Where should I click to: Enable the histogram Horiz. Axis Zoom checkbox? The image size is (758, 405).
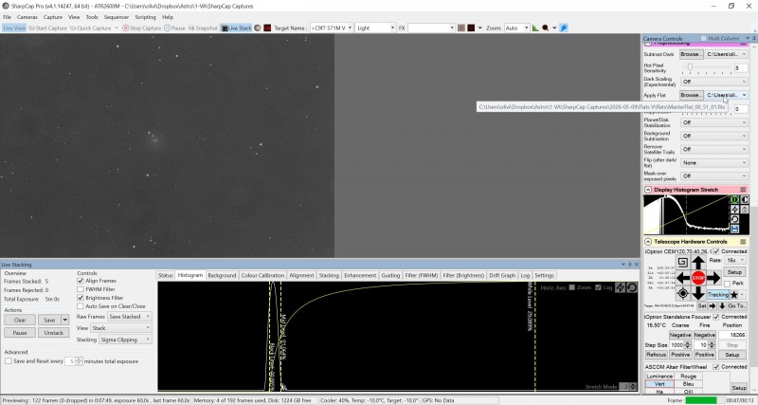click(x=572, y=287)
